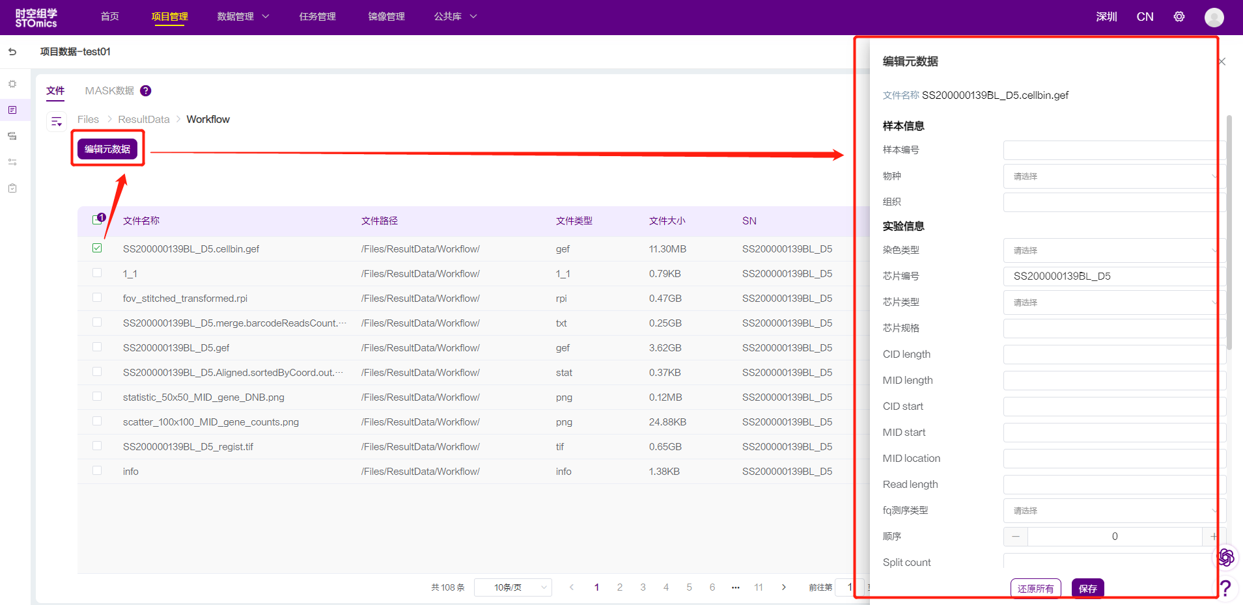1243x605 pixels.
Task: Uncheck the SS200000139BL_D5.cellbin.gef file checkbox
Action: point(97,248)
